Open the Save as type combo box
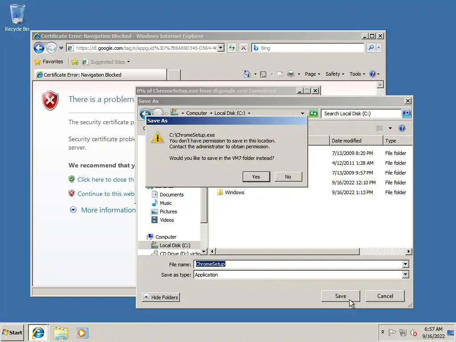Viewport: 456px width, 342px height. [301, 274]
